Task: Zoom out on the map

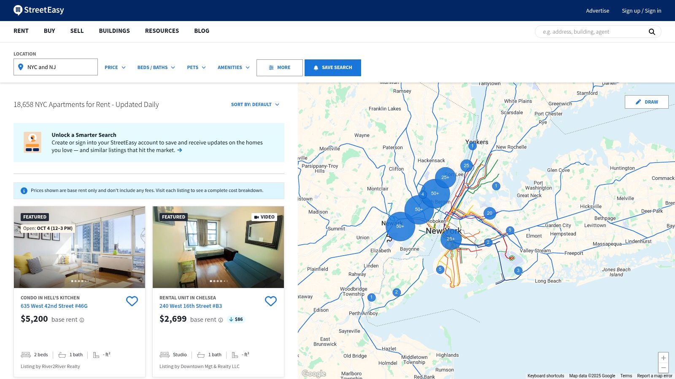Action: 663,368
